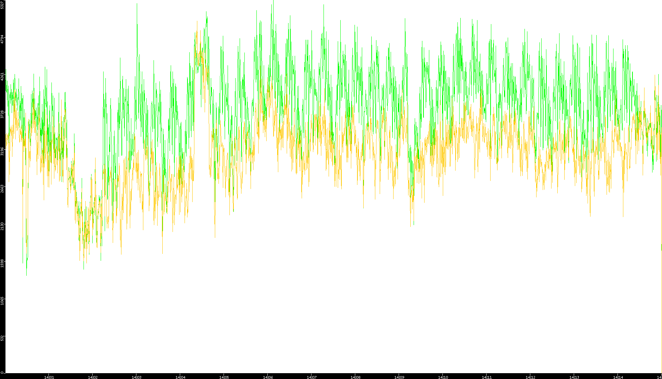Select the 14:07 time axis label
The height and width of the screenshot is (379, 662).
tap(311, 377)
